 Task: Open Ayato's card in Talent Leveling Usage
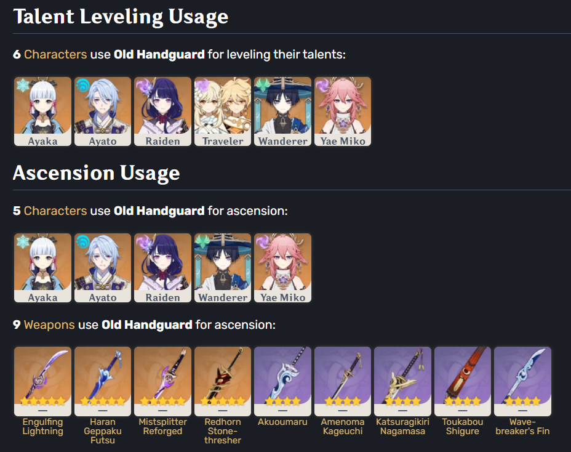coord(103,111)
